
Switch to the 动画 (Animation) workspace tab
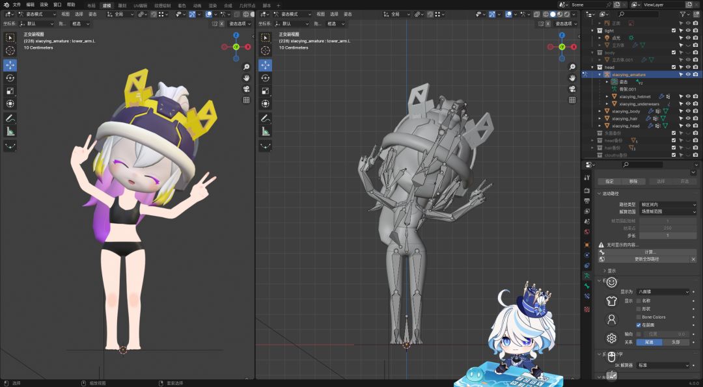pyautogui.click(x=197, y=5)
